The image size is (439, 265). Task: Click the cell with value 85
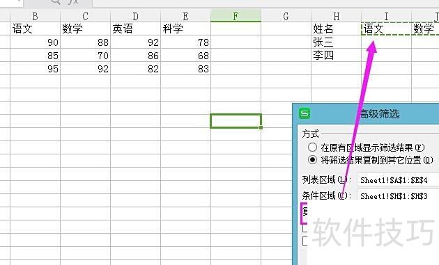pyautogui.click(x=36, y=56)
